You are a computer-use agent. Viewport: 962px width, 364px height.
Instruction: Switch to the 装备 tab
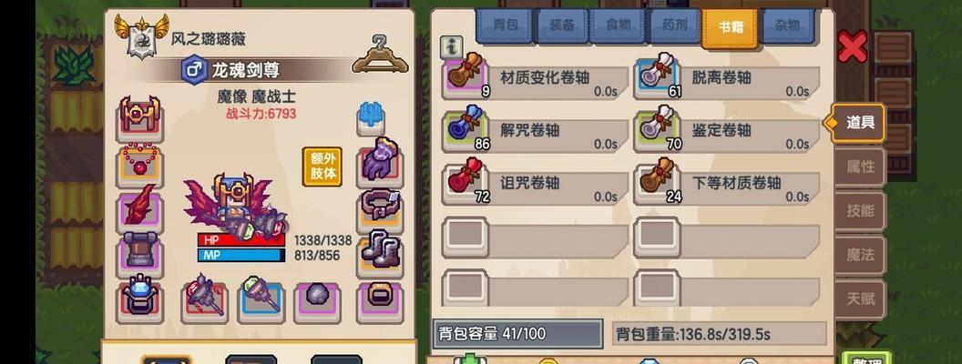[x=562, y=25]
